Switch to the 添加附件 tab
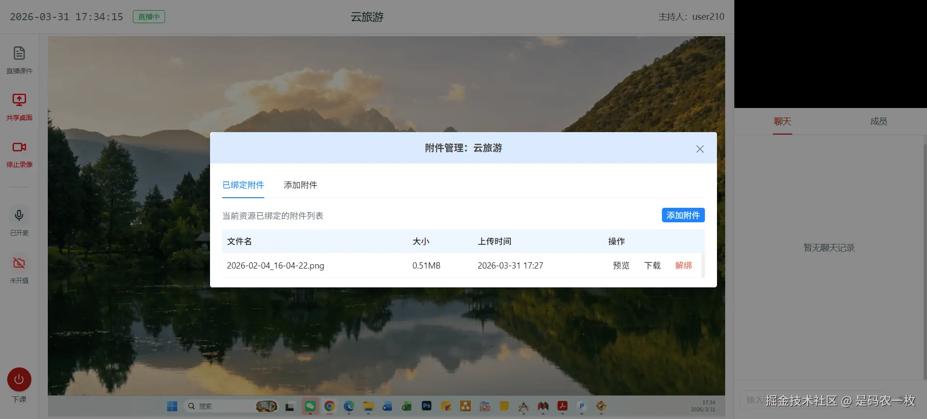This screenshot has height=419, width=927. pos(300,185)
